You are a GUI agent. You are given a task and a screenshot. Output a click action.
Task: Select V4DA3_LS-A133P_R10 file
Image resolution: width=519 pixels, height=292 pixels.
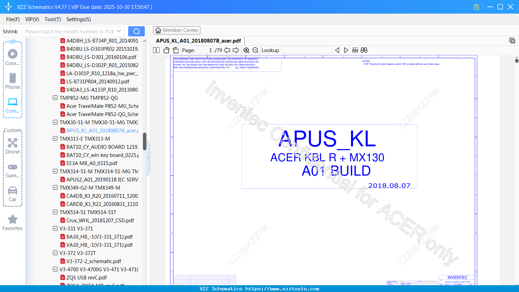[x=99, y=90]
